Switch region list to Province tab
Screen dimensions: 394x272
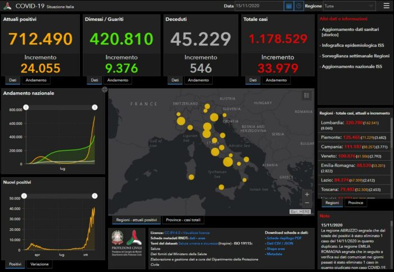click(355, 203)
